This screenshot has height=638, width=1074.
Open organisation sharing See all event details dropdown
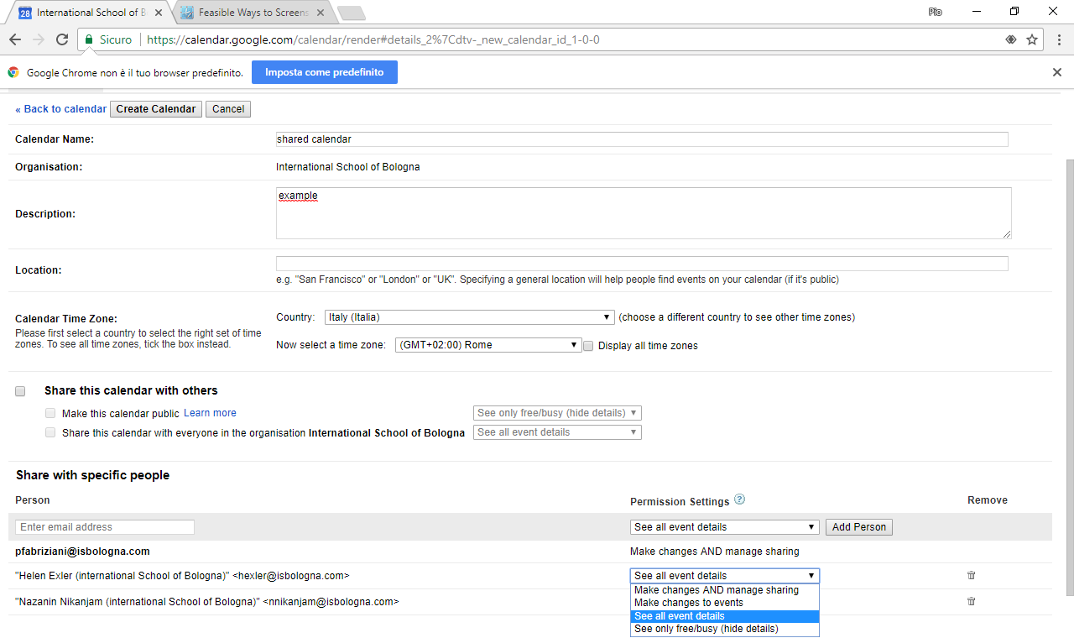tap(557, 432)
